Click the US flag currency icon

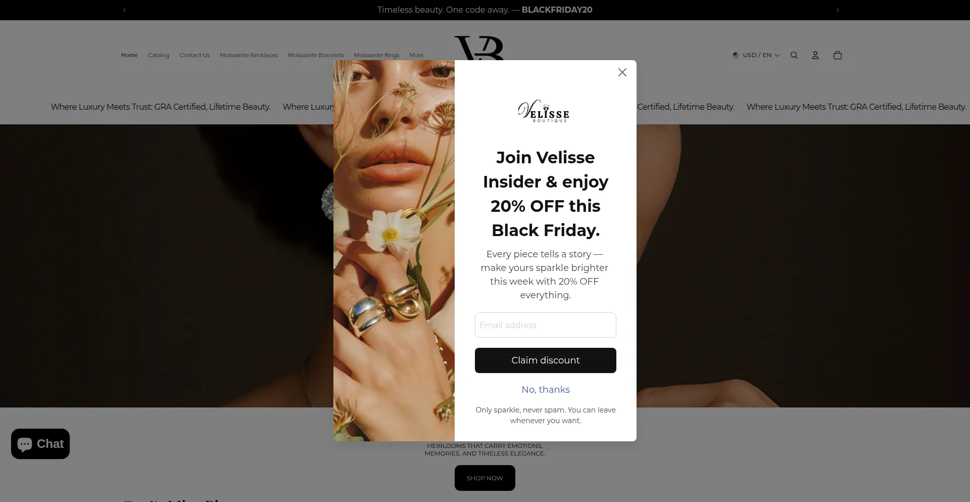(736, 55)
